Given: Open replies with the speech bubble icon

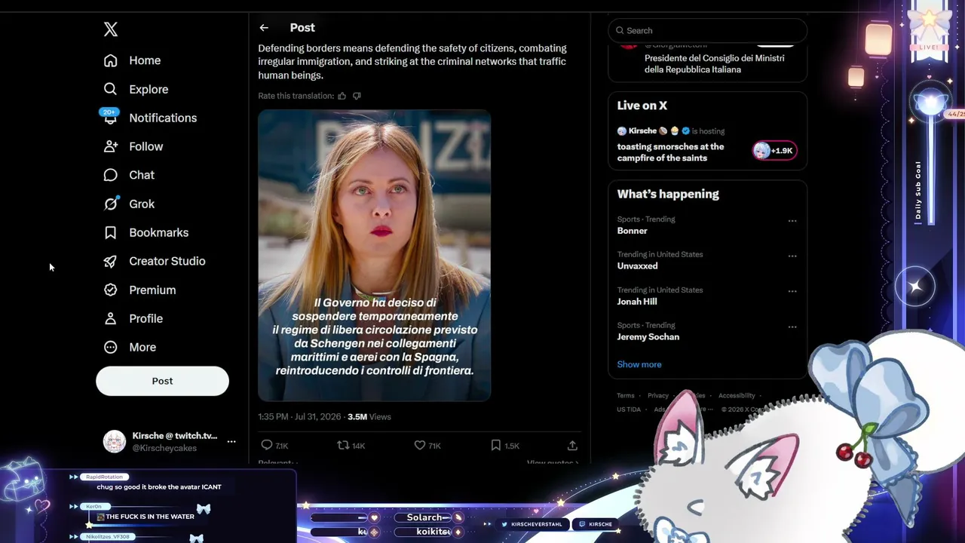Looking at the screenshot, I should [x=266, y=445].
